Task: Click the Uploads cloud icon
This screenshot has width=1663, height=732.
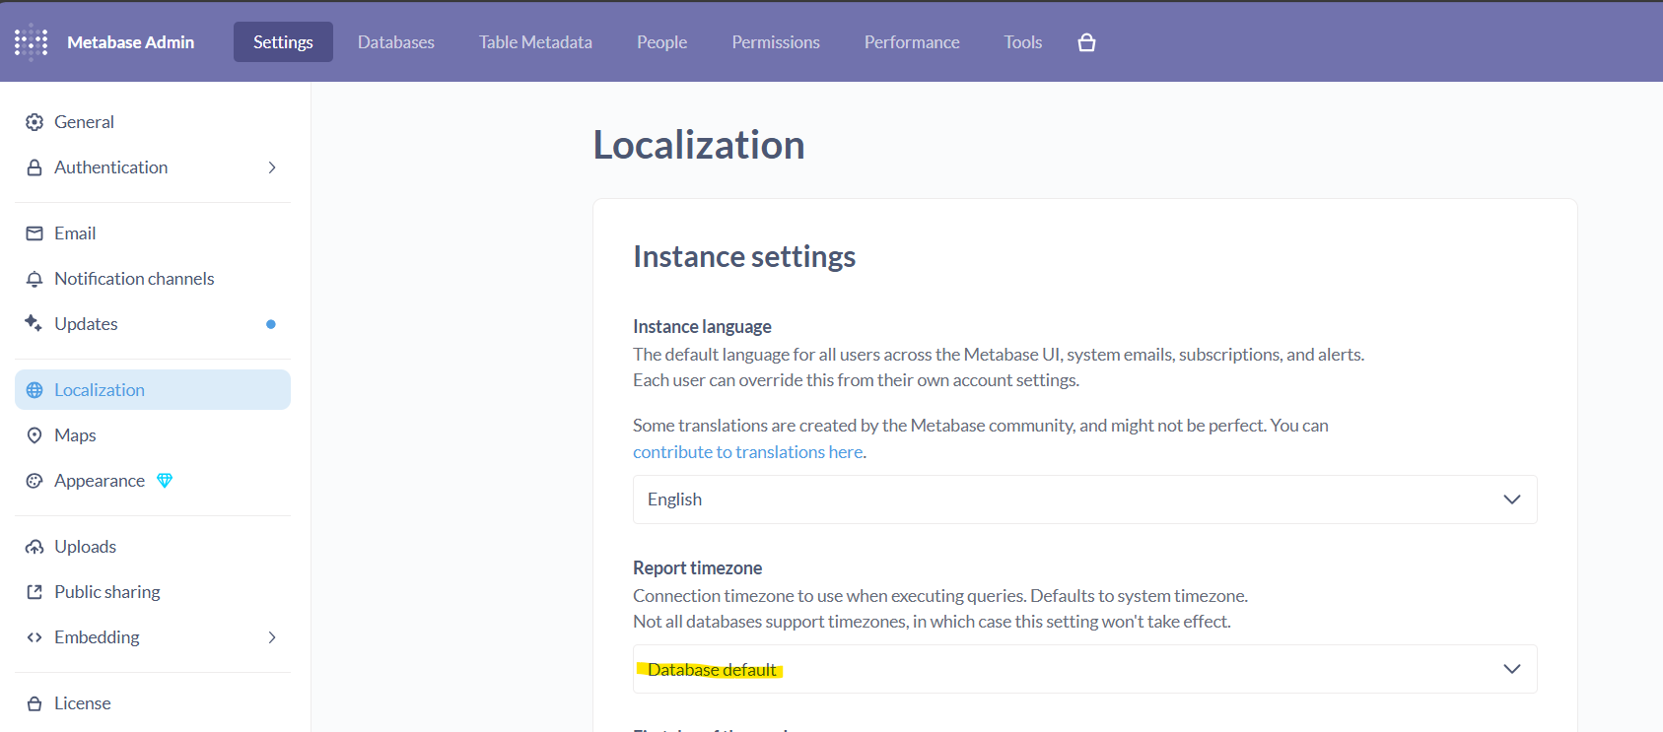Action: (x=35, y=547)
